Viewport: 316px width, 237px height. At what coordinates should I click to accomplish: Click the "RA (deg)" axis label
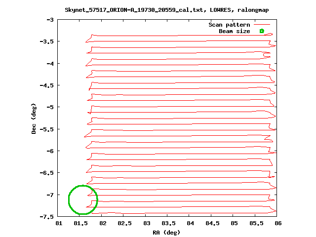click(x=166, y=233)
